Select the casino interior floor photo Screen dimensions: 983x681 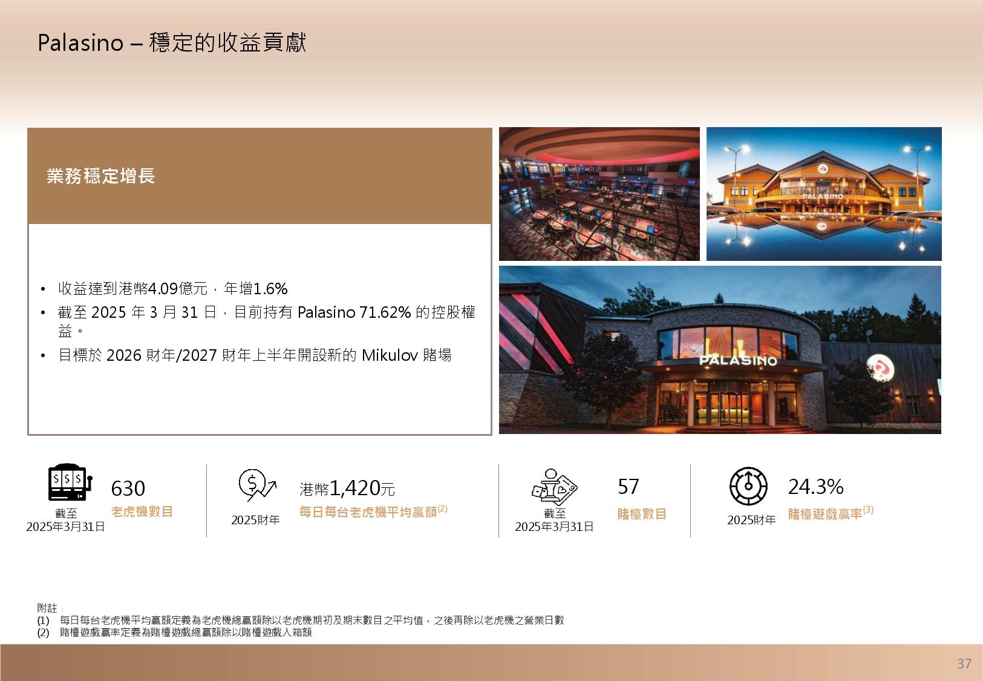tap(599, 194)
